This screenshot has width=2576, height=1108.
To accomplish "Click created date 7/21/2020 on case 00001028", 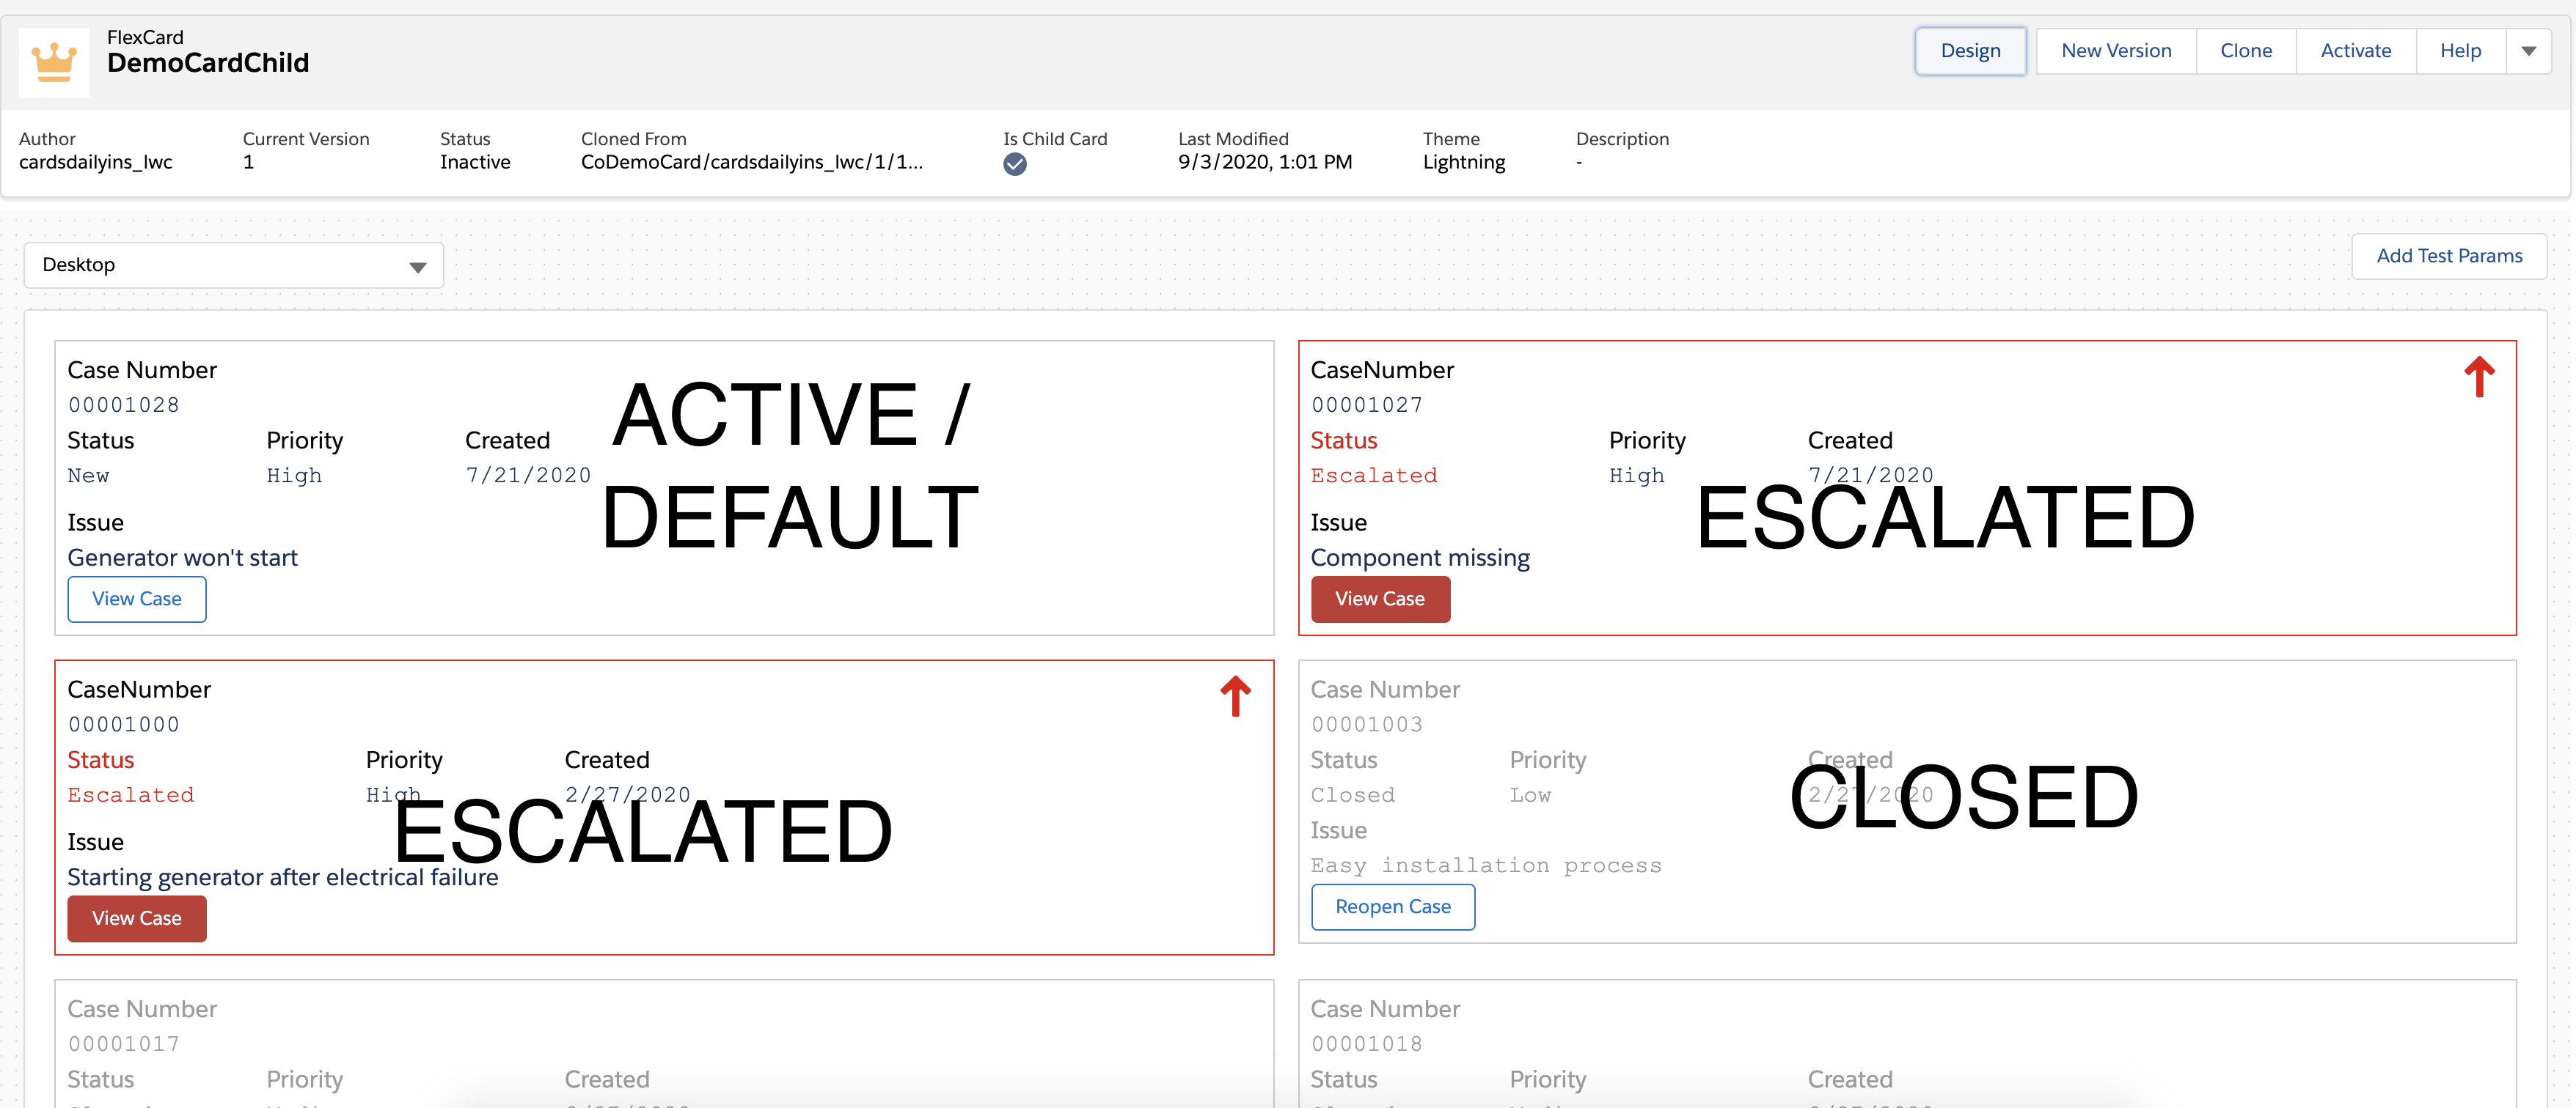I will click(528, 476).
